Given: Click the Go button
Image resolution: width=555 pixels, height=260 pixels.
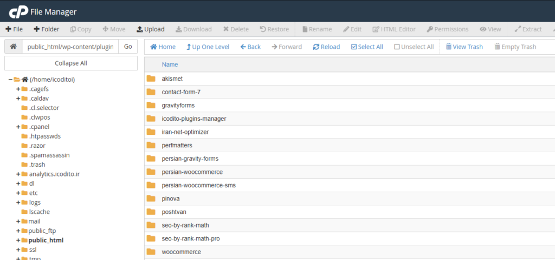Looking at the screenshot, I should pos(128,47).
